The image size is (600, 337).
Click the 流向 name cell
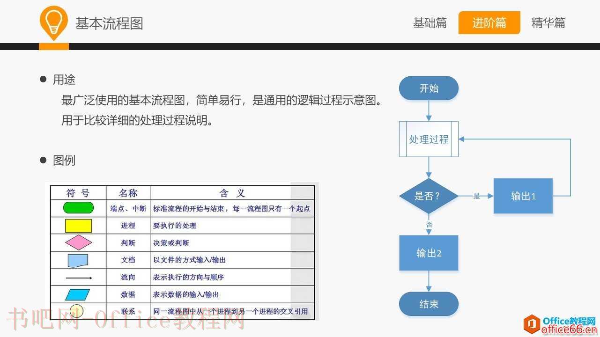tap(128, 277)
